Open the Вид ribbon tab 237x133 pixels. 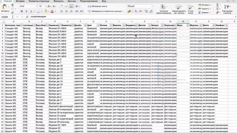pos(104,1)
